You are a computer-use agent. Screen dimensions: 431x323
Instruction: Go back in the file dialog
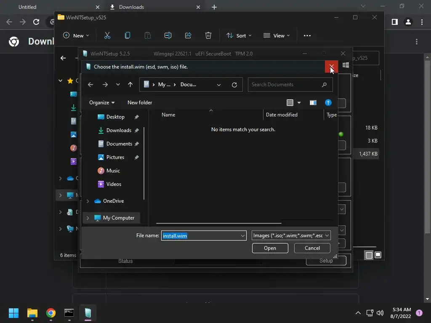(90, 85)
